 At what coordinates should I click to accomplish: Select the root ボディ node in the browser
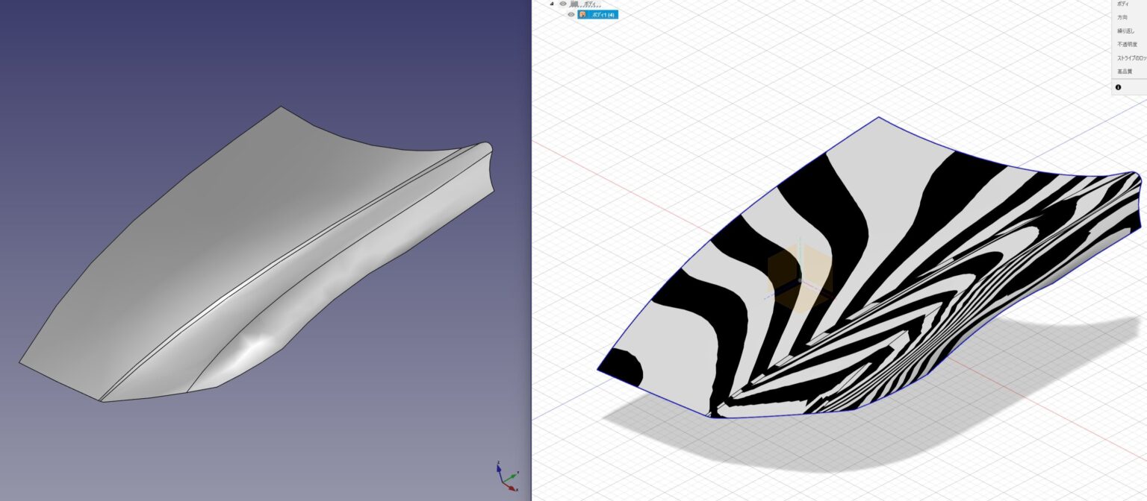tap(590, 3)
